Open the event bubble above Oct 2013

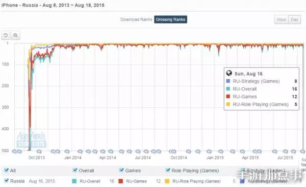(x=39, y=151)
